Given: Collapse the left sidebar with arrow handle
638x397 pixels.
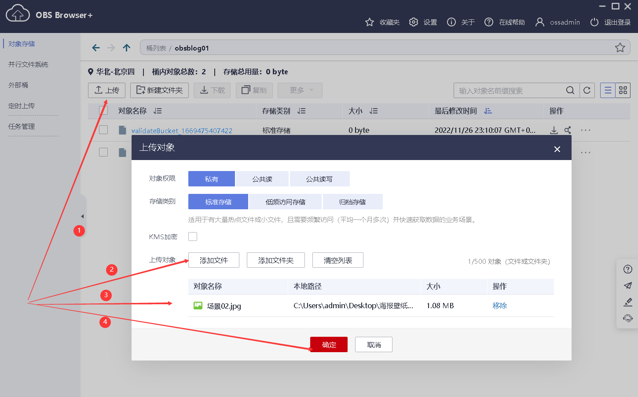Looking at the screenshot, I should 83,216.
